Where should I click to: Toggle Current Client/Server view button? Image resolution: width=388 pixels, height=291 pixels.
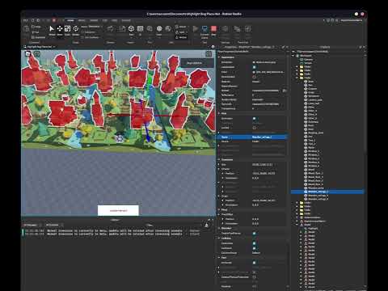pos(205,29)
